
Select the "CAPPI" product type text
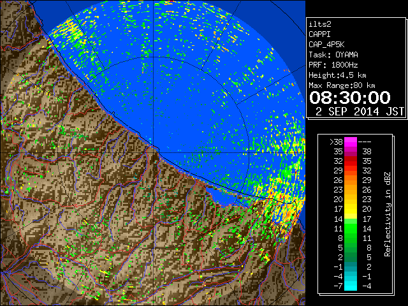click(x=319, y=34)
